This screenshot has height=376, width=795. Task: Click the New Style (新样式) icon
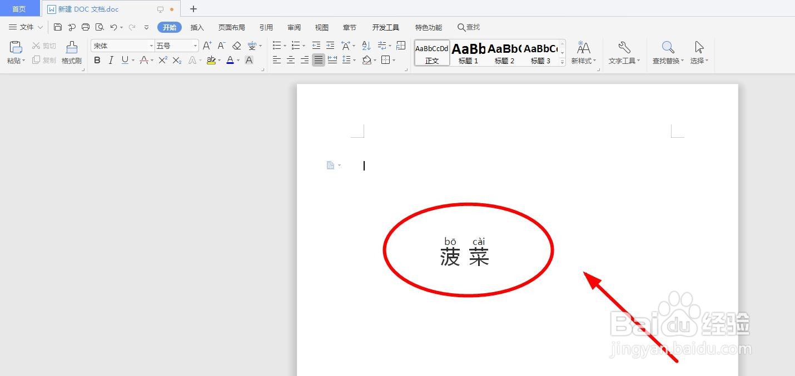(583, 53)
